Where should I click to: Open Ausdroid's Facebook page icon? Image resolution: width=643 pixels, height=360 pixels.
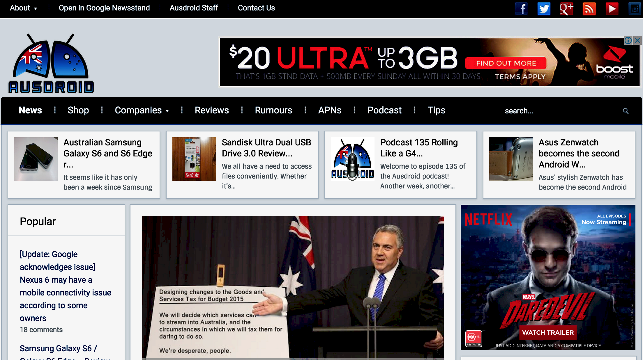click(x=521, y=8)
